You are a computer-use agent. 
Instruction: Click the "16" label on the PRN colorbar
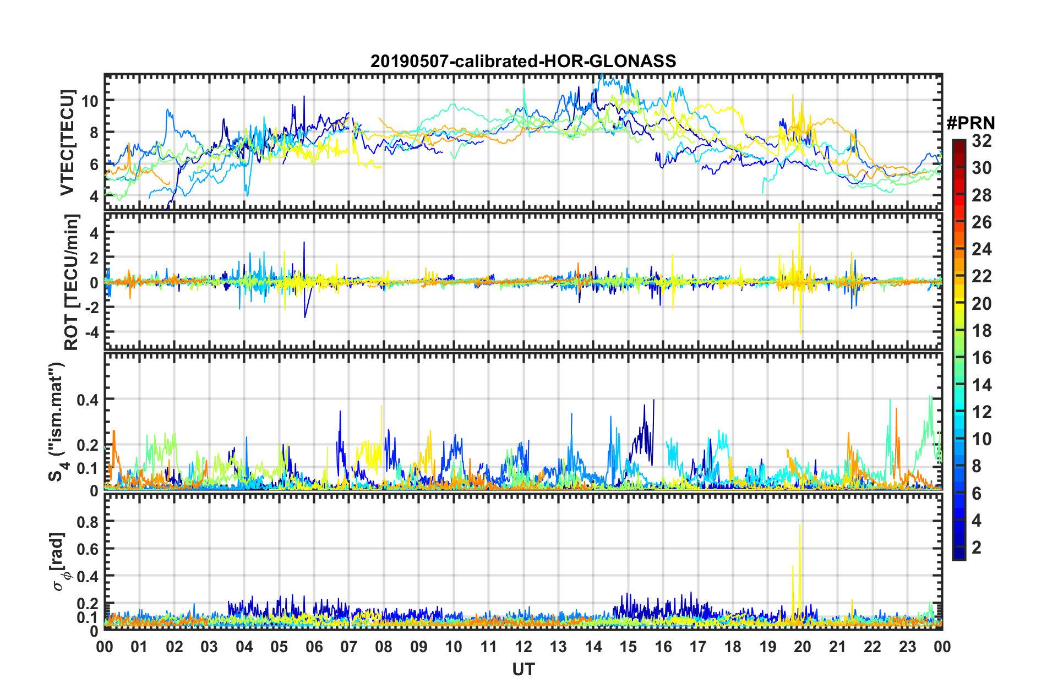pyautogui.click(x=981, y=358)
